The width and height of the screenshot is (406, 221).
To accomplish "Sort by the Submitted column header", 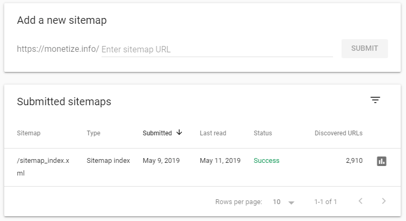I will click(x=157, y=133).
